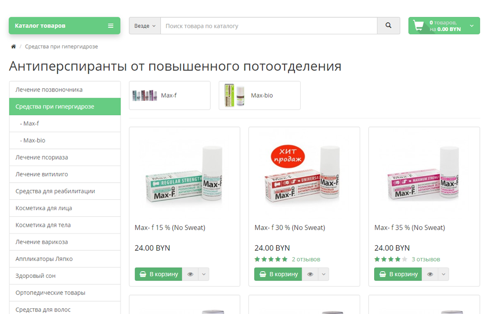The height and width of the screenshot is (314, 503).
Task: Click the search magnifier button
Action: (x=389, y=26)
